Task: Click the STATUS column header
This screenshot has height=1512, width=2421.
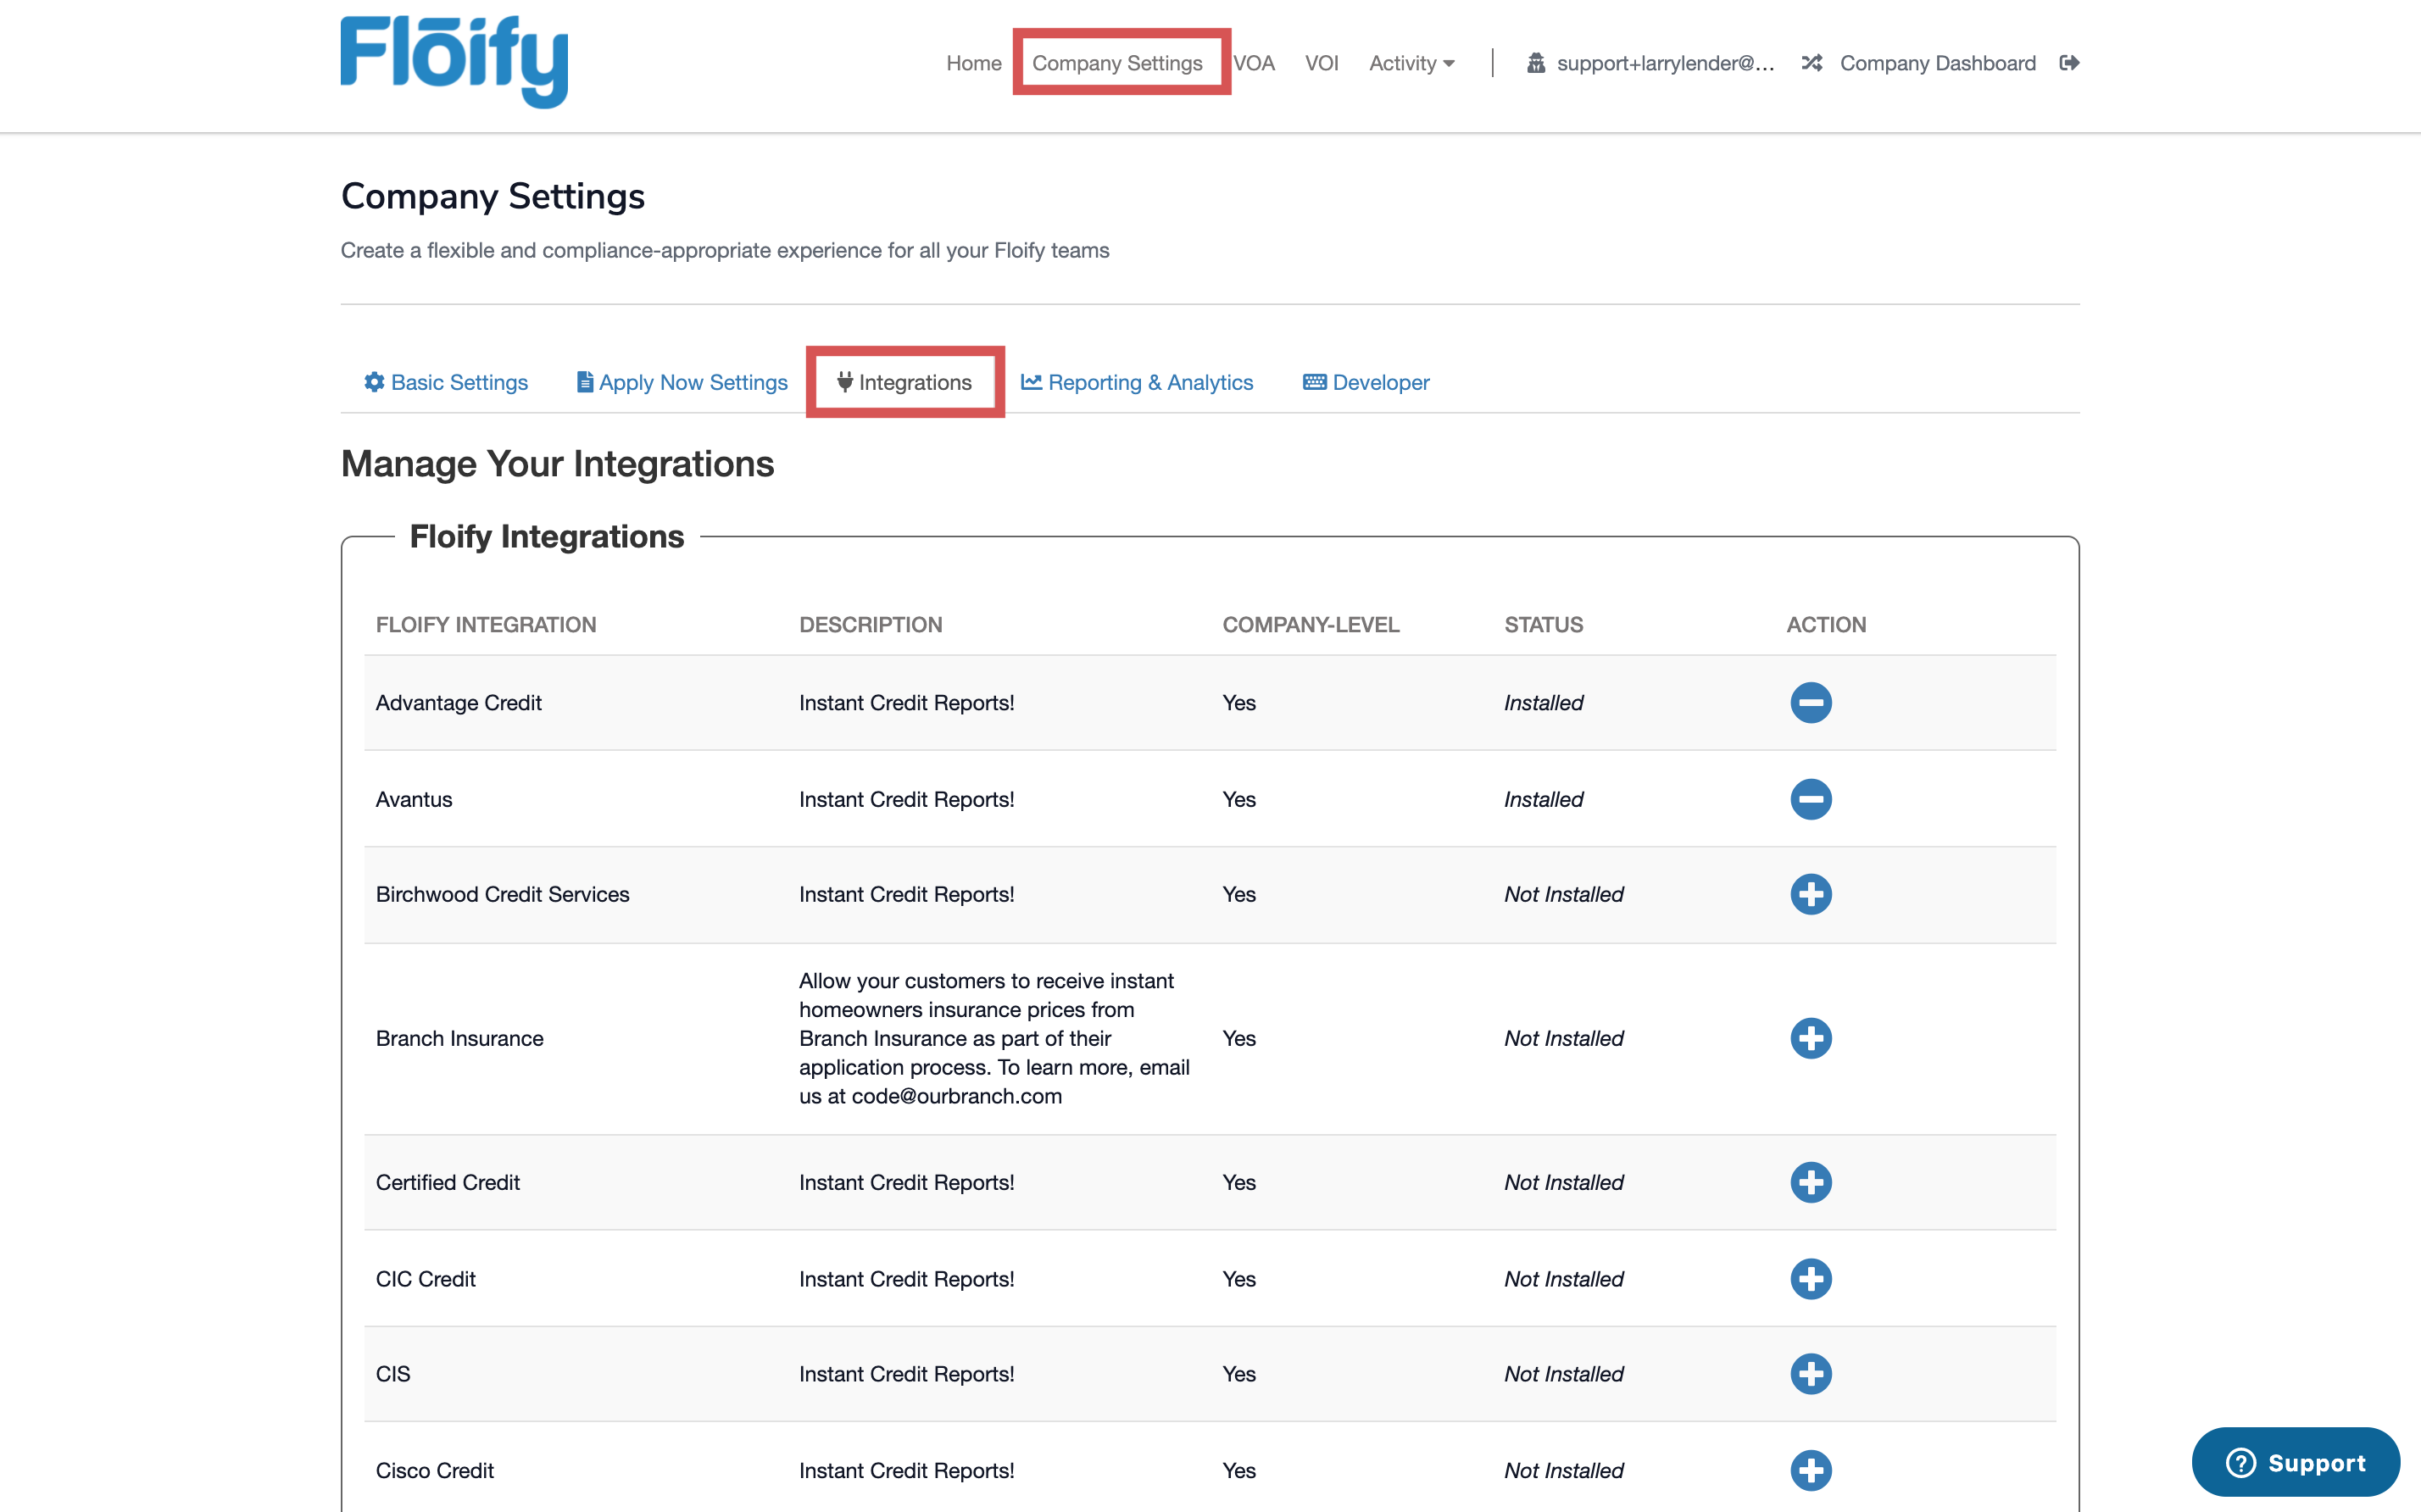Action: pyautogui.click(x=1543, y=624)
